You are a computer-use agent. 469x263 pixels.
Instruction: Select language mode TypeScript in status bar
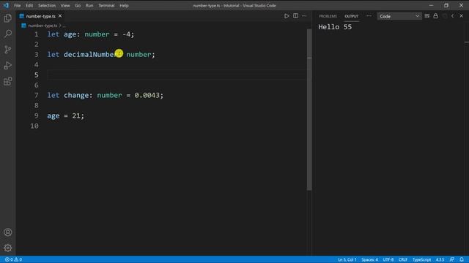pyautogui.click(x=422, y=259)
